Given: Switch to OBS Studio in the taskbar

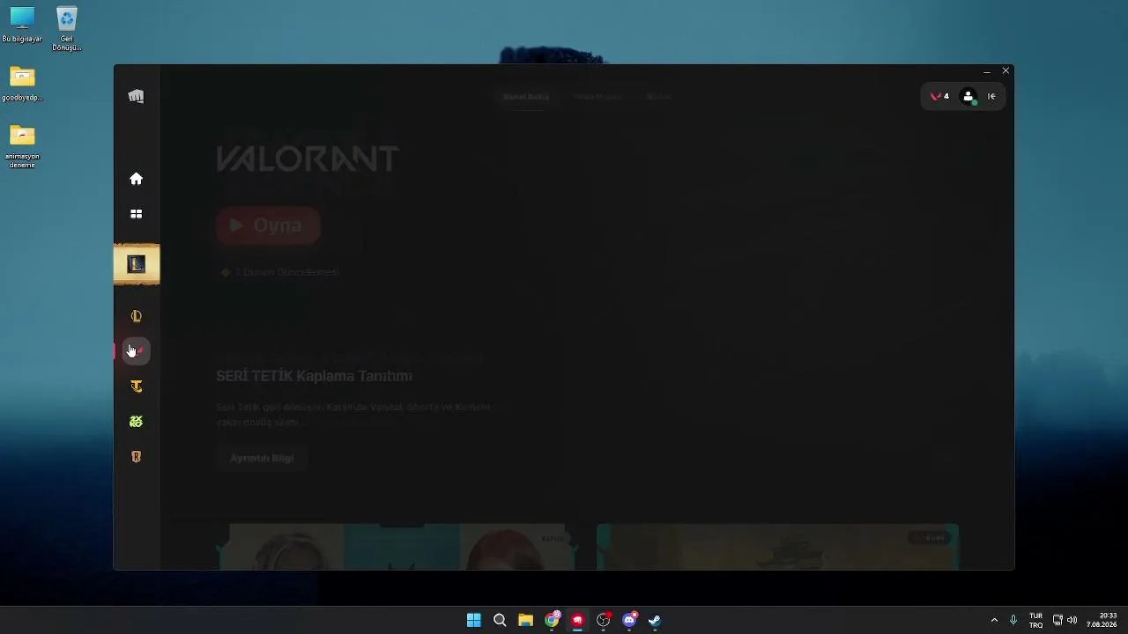Looking at the screenshot, I should pyautogui.click(x=603, y=620).
